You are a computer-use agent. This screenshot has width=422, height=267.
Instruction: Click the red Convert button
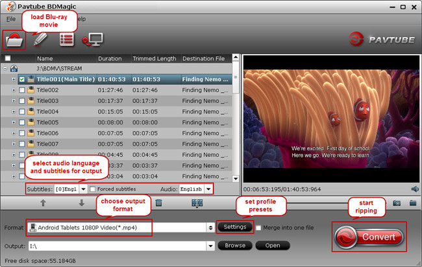click(369, 237)
